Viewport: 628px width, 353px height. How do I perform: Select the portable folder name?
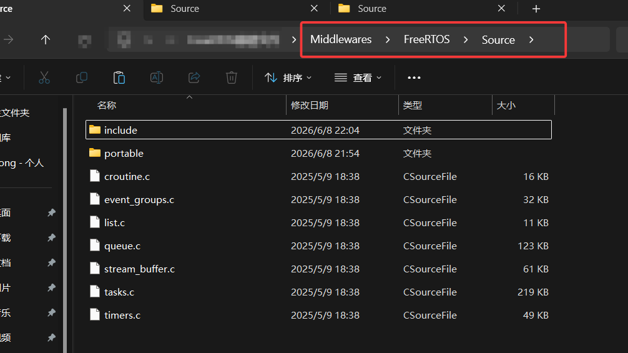point(124,154)
